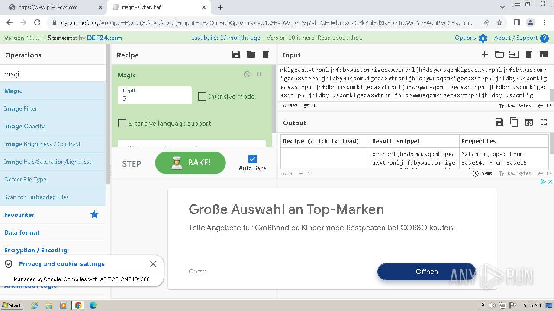Open Options gear icon
The image size is (554, 311).
(x=483, y=38)
